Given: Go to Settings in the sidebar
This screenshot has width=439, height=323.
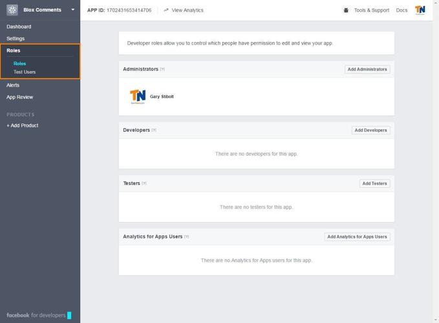Looking at the screenshot, I should pos(16,39).
